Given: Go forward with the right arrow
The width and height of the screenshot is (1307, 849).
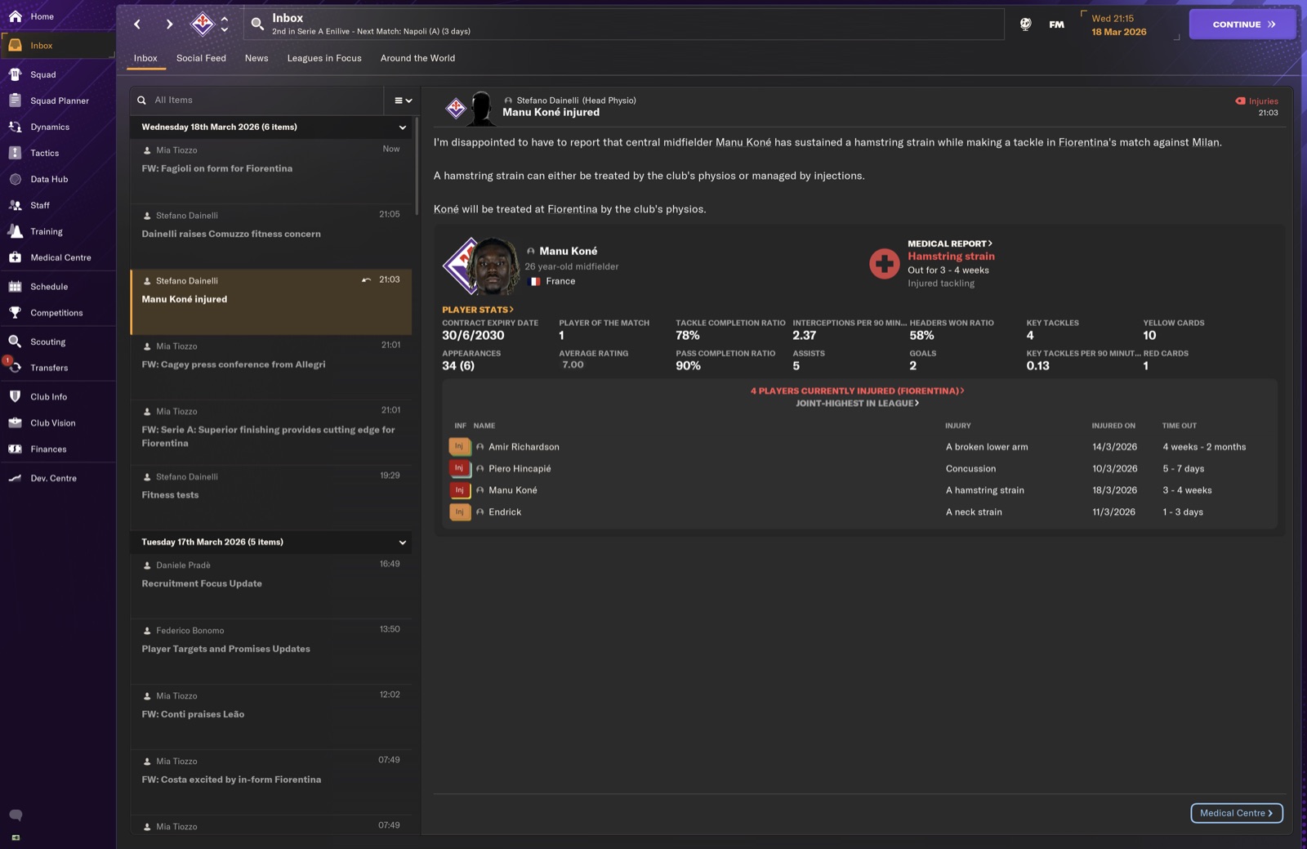Looking at the screenshot, I should [x=169, y=25].
